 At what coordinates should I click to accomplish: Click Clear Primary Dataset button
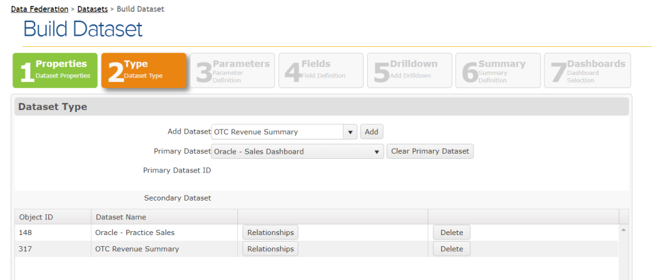pos(430,151)
